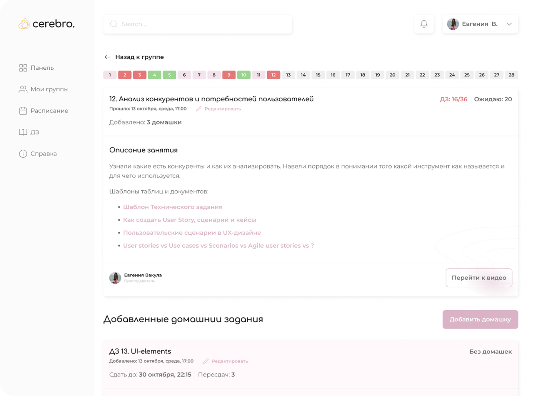The image size is (537, 396).
Task: Click the notification bell icon
Action: [x=424, y=24]
